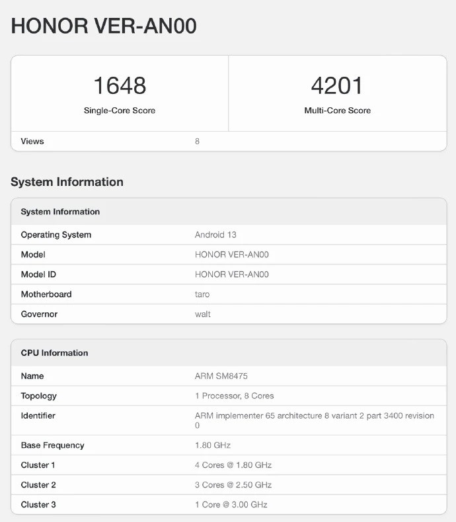Click the Model row label
This screenshot has width=456, height=522.
[x=33, y=255]
